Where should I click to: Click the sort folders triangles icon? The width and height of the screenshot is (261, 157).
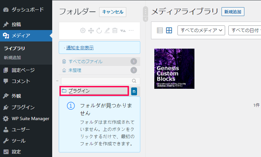pyautogui.click(x=123, y=31)
